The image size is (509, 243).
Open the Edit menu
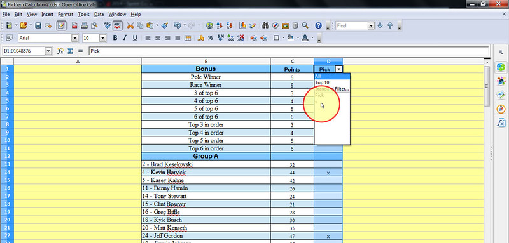click(18, 14)
